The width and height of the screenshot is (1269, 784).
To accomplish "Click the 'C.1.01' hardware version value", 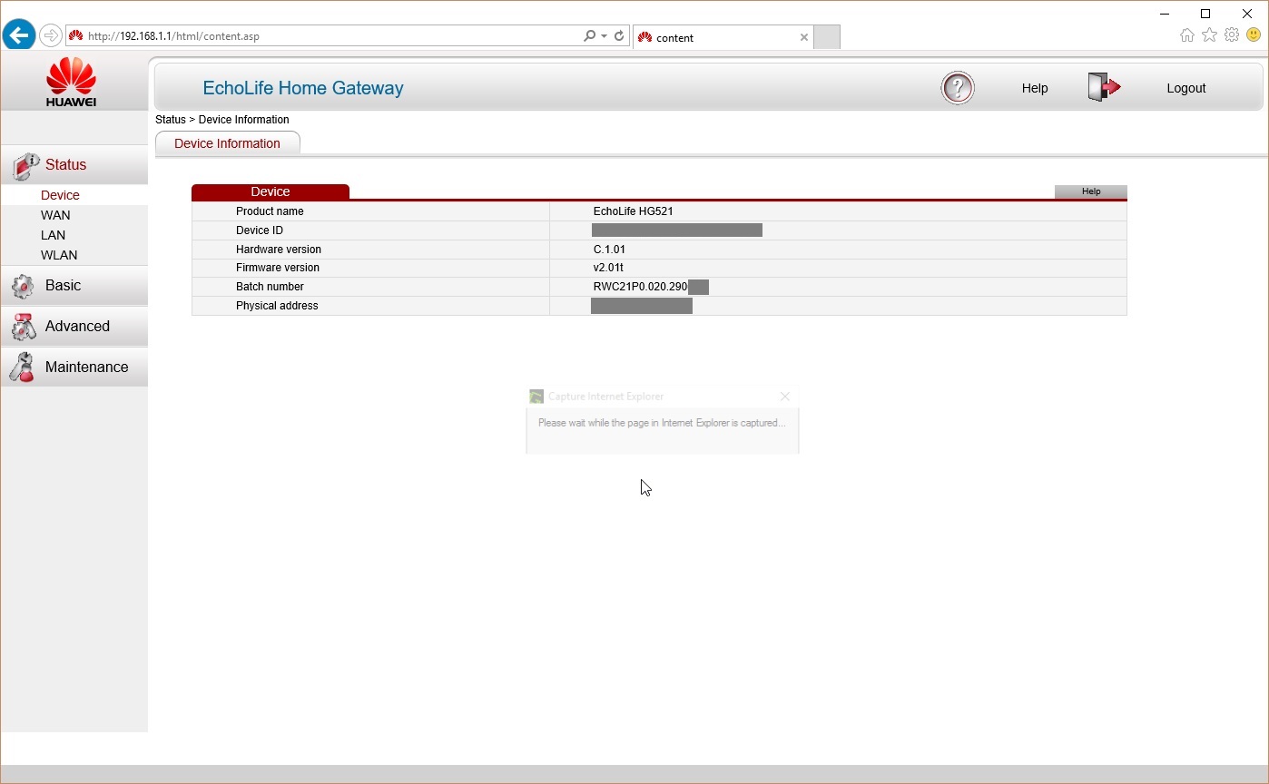I will (x=609, y=250).
